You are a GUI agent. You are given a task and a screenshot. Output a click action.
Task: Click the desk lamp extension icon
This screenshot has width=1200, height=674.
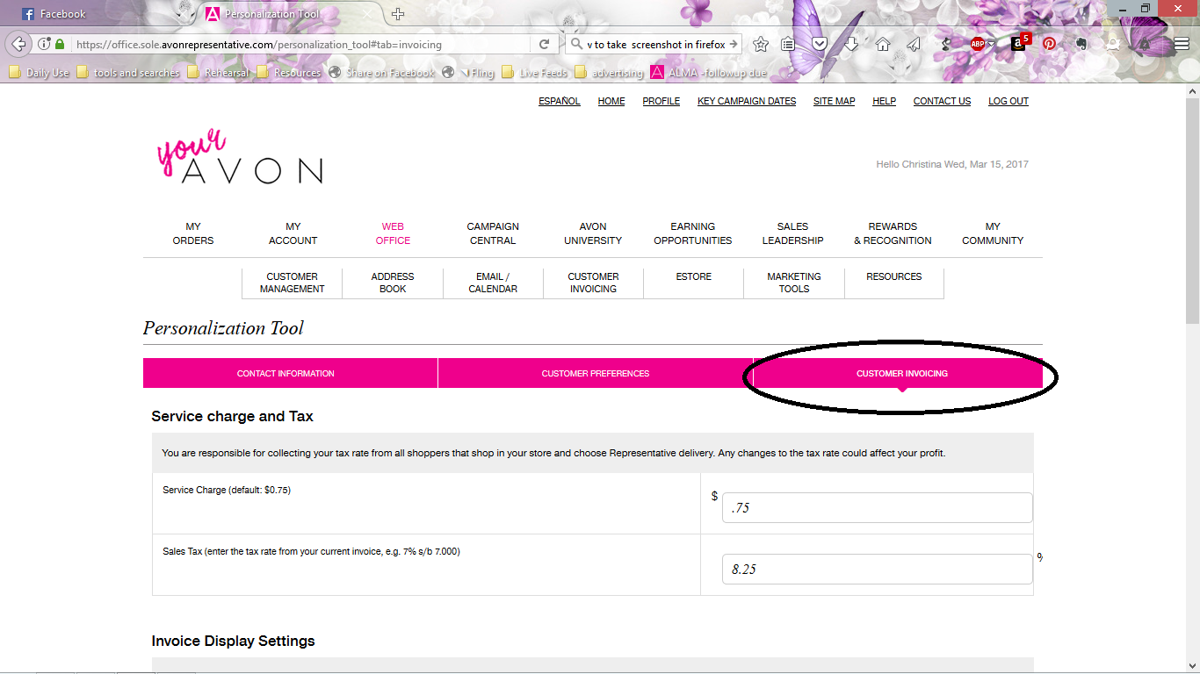pyautogui.click(x=945, y=44)
